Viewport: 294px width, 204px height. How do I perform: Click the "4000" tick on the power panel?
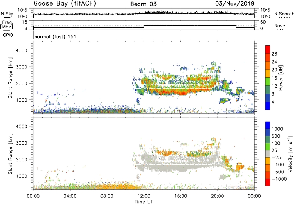pos(22,50)
